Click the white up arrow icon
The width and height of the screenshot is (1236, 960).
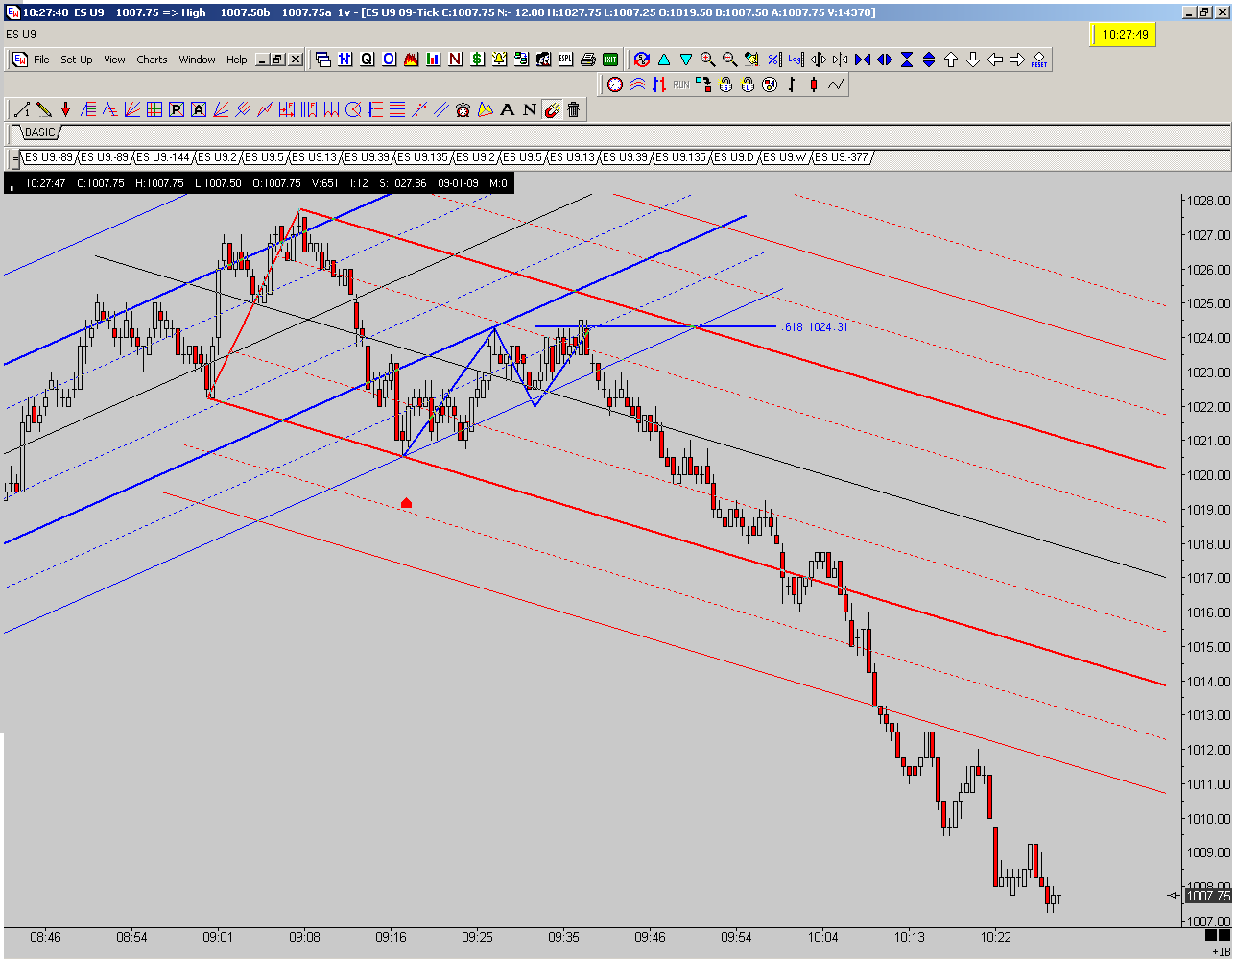pos(951,60)
